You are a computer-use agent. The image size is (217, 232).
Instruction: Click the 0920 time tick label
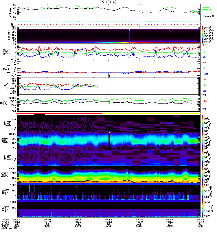(x=139, y=226)
